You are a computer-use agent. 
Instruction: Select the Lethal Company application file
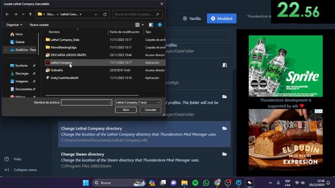tap(105, 63)
